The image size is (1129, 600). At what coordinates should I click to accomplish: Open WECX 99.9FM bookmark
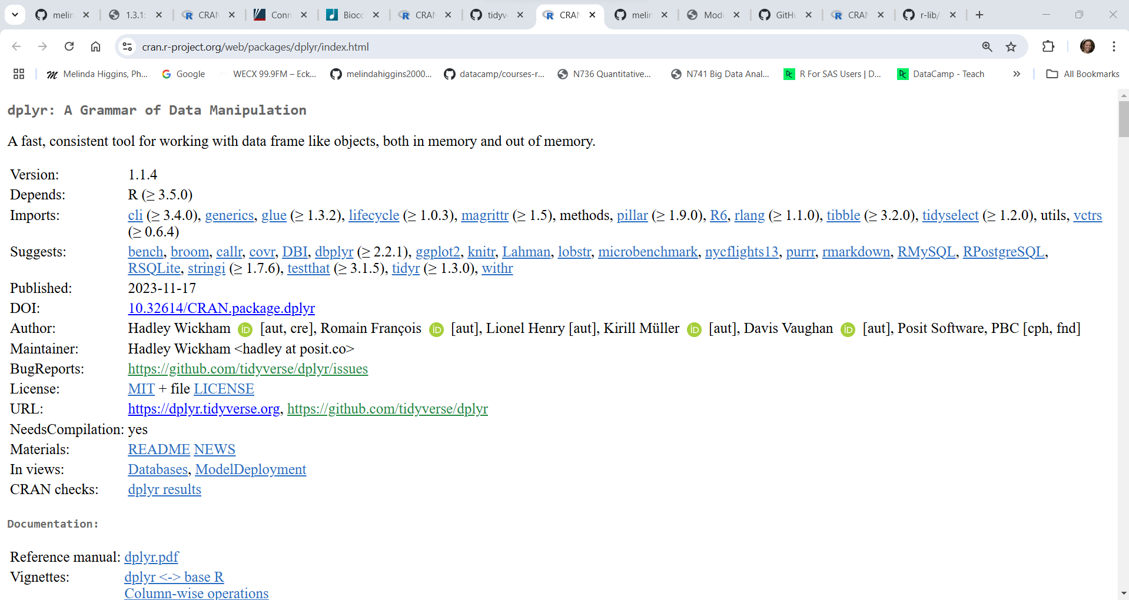coord(268,74)
